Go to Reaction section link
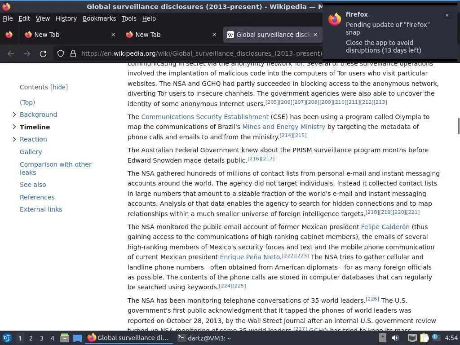The height and width of the screenshot is (345, 460). tap(33, 139)
